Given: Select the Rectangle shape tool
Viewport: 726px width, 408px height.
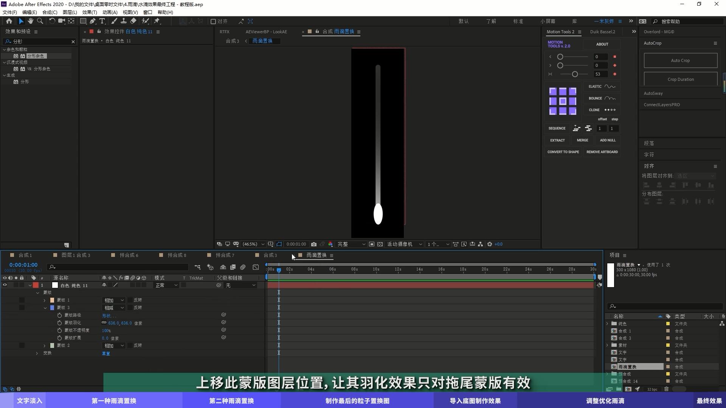Looking at the screenshot, I should tap(83, 21).
